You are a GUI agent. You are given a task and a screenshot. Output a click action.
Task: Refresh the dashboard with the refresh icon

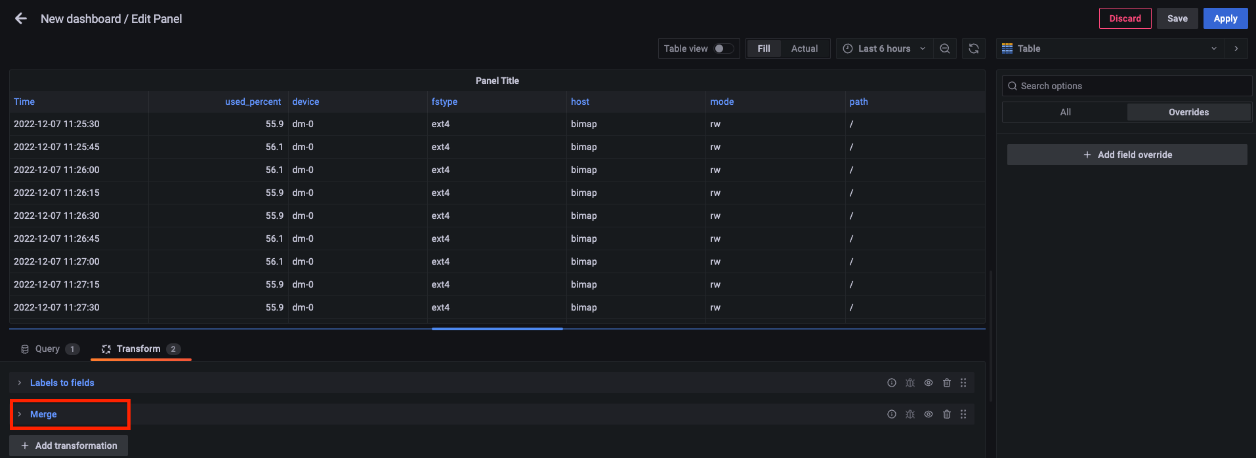(974, 48)
